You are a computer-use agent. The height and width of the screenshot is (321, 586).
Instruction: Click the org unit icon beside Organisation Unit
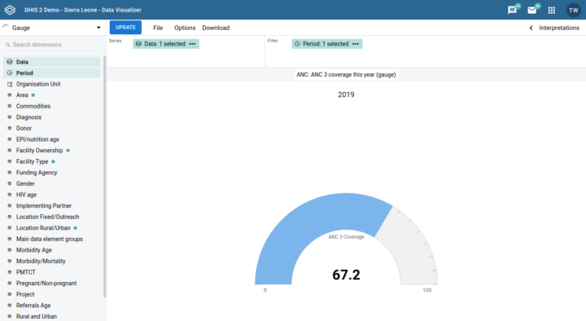pos(10,84)
